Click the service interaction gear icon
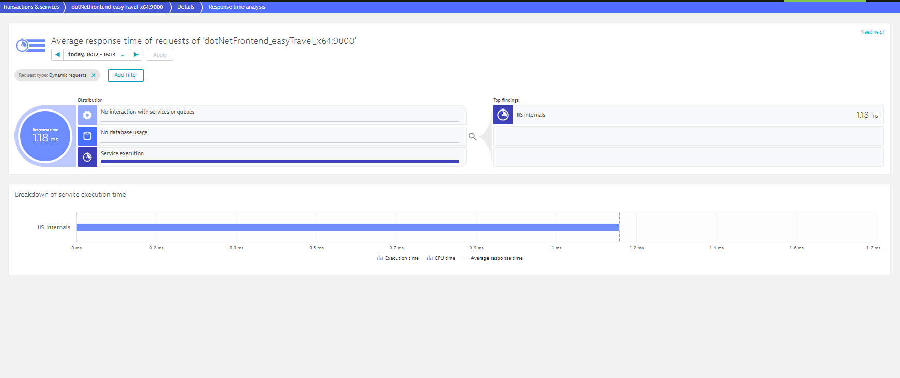The width and height of the screenshot is (900, 378). point(87,115)
